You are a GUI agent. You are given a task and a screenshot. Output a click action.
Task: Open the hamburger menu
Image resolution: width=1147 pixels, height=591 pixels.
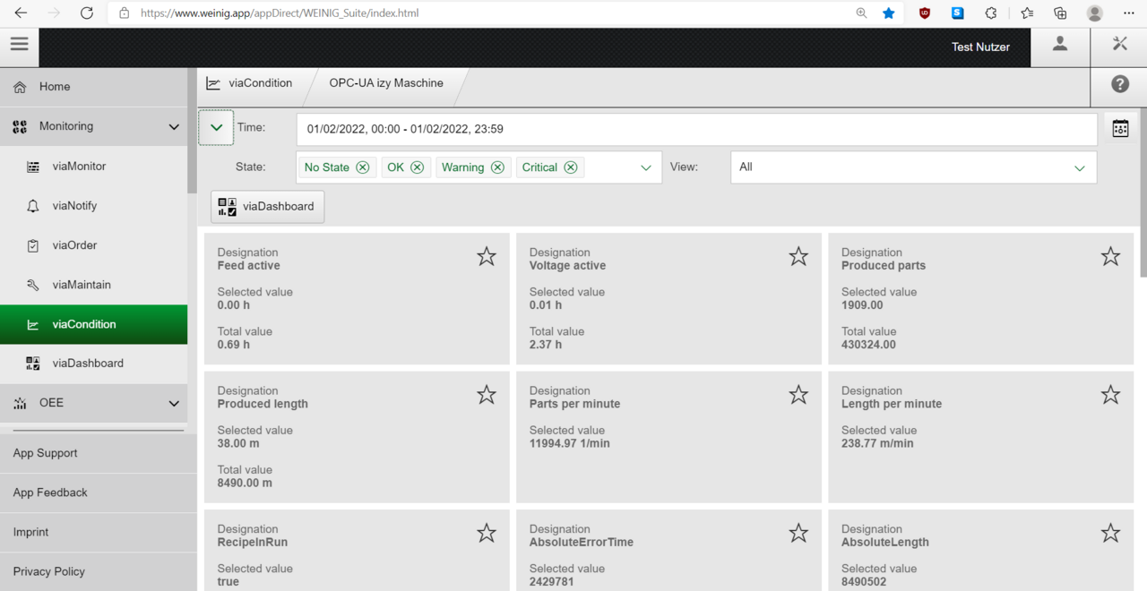pos(19,44)
